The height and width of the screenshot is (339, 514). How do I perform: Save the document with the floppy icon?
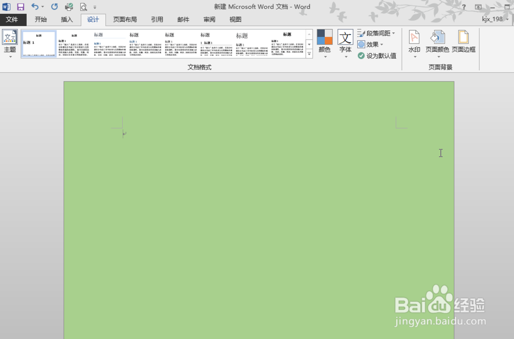21,7
